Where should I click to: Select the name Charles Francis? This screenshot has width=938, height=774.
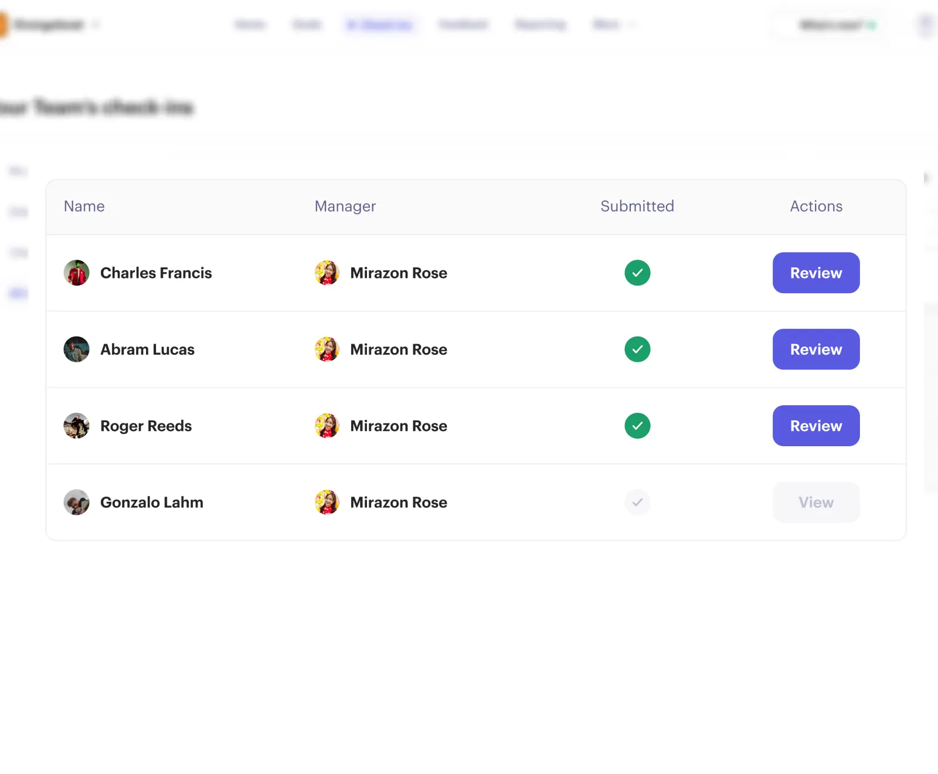point(156,273)
